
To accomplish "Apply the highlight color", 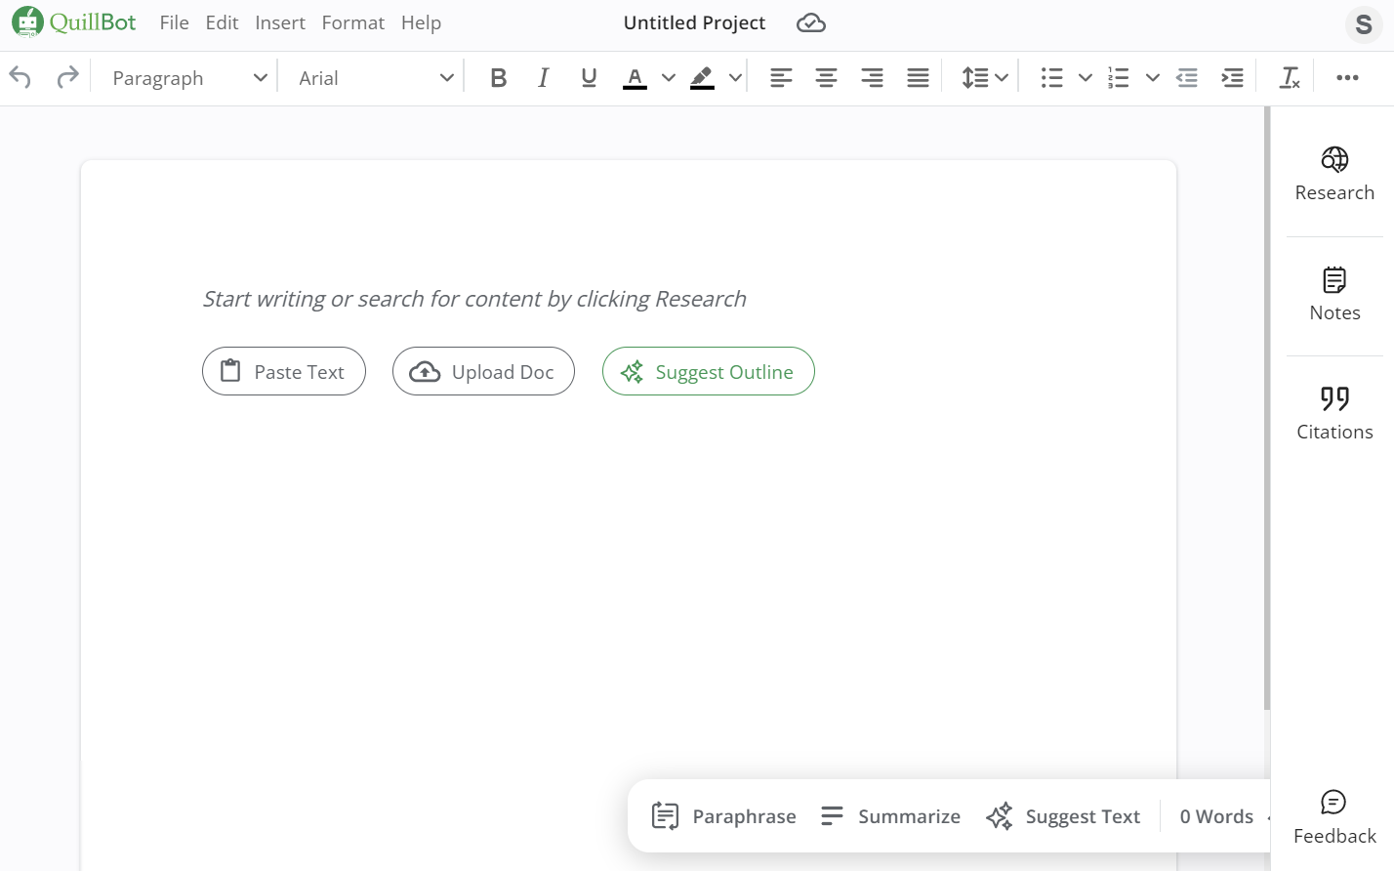I will pos(702,78).
